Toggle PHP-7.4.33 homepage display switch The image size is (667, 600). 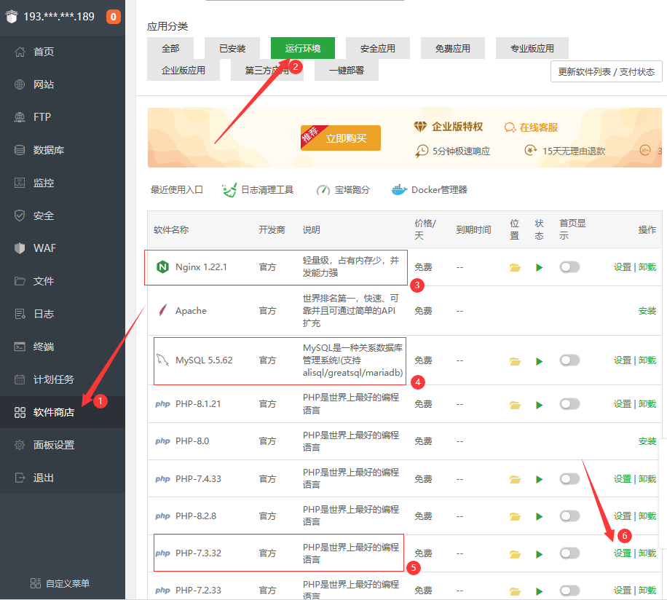(x=570, y=479)
